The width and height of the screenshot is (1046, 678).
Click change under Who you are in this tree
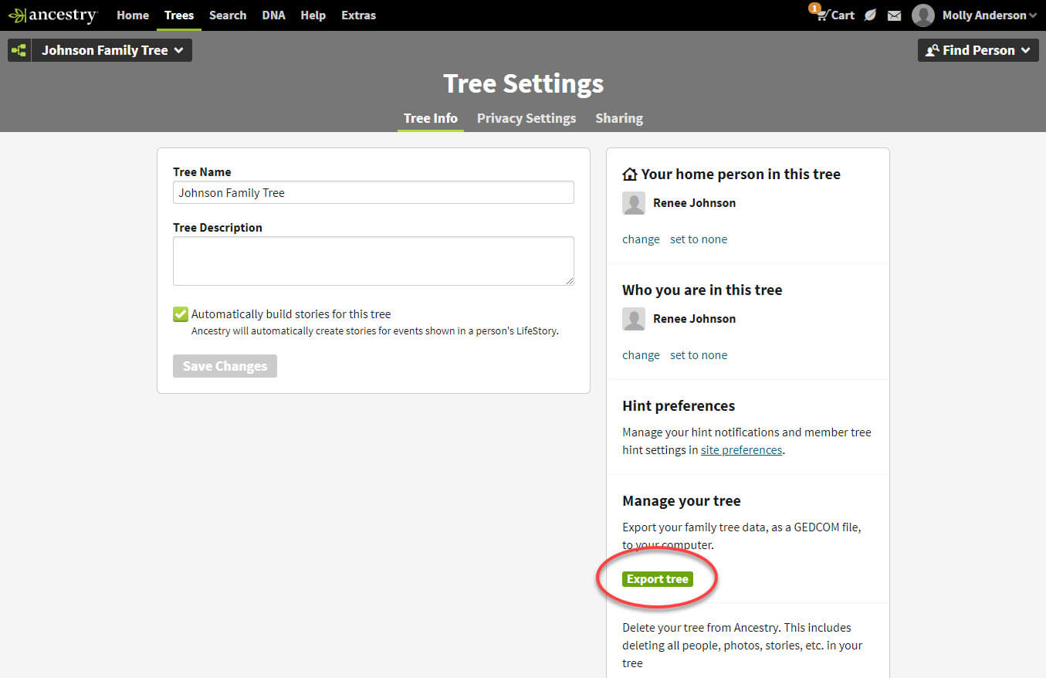(641, 355)
